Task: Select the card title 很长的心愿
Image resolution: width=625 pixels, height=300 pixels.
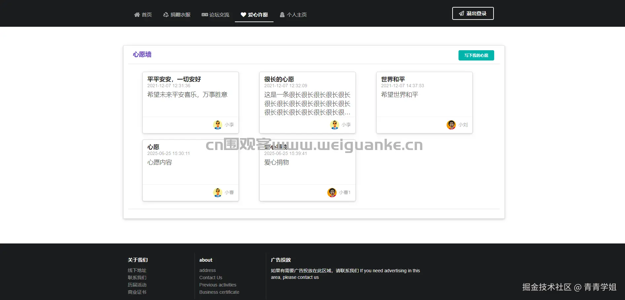Action: click(279, 79)
